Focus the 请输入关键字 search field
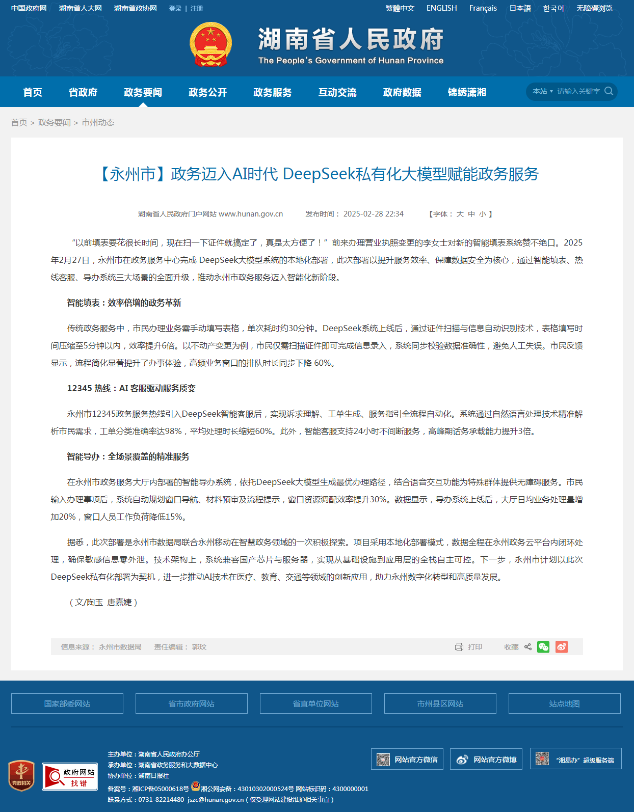Screen dimensions: 634x812 click(578, 91)
